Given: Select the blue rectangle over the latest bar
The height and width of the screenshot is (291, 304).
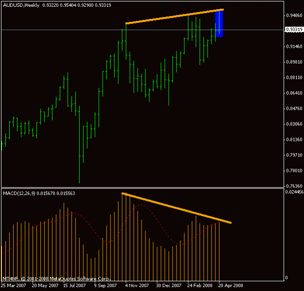Looking at the screenshot, I should coord(219,23).
